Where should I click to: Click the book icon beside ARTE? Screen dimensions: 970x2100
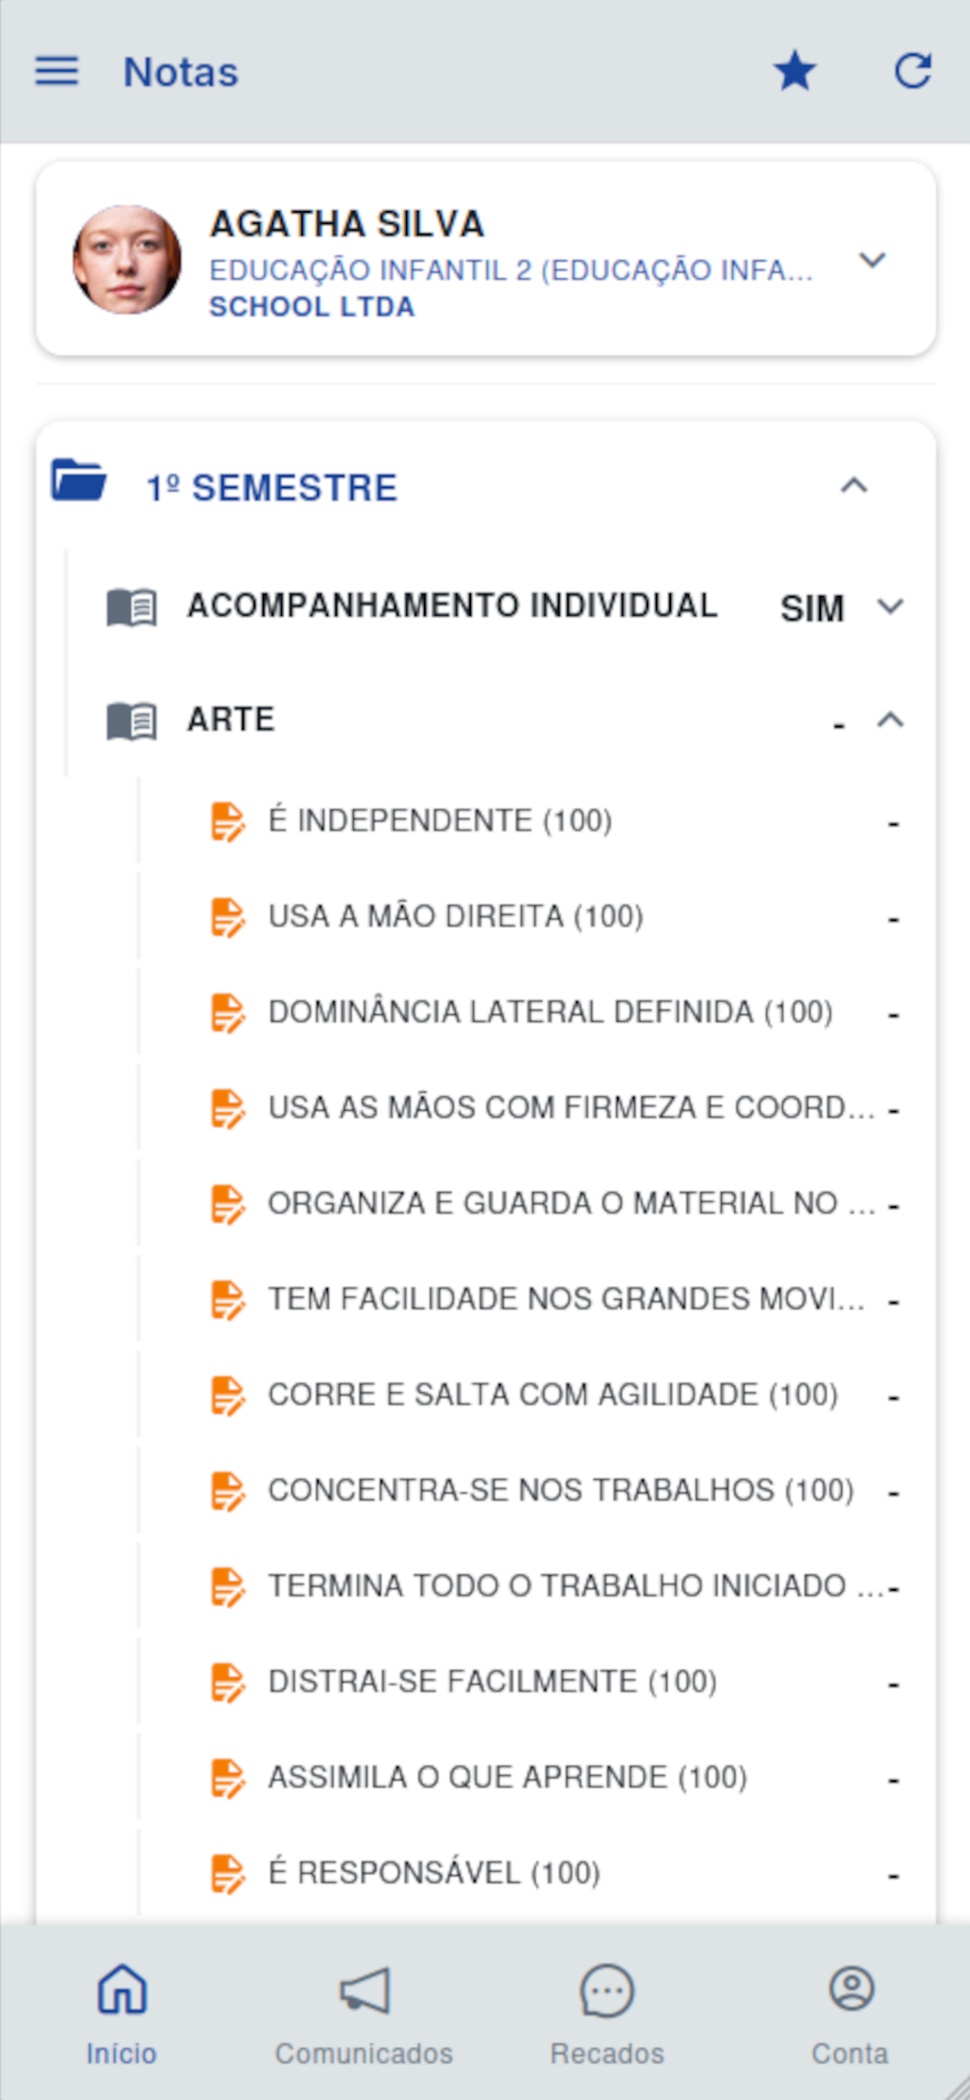click(132, 720)
